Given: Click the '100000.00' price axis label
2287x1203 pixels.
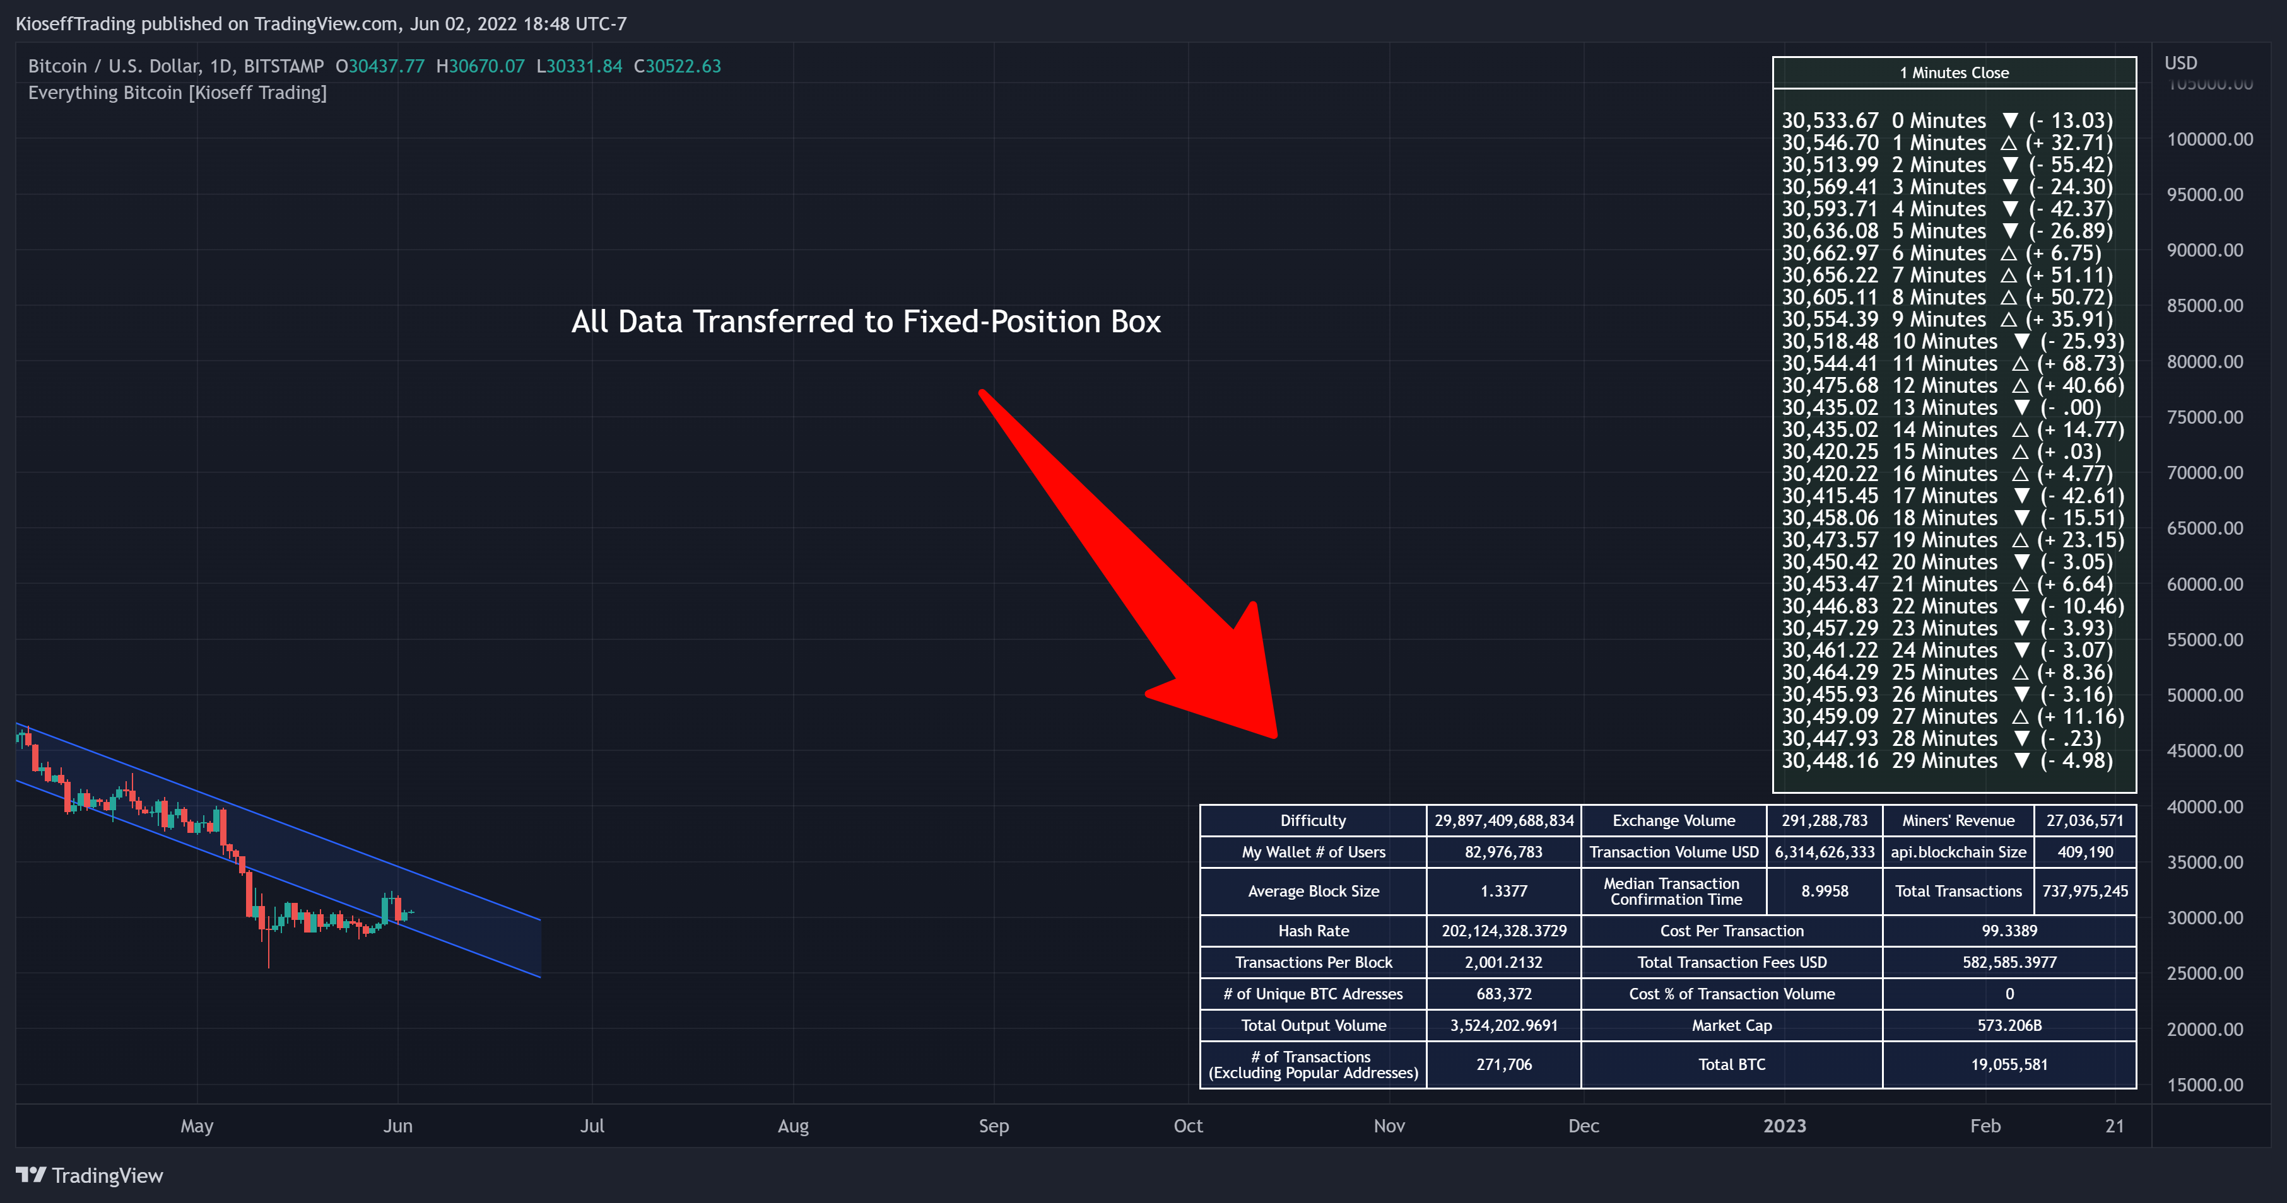Looking at the screenshot, I should click(x=2210, y=139).
